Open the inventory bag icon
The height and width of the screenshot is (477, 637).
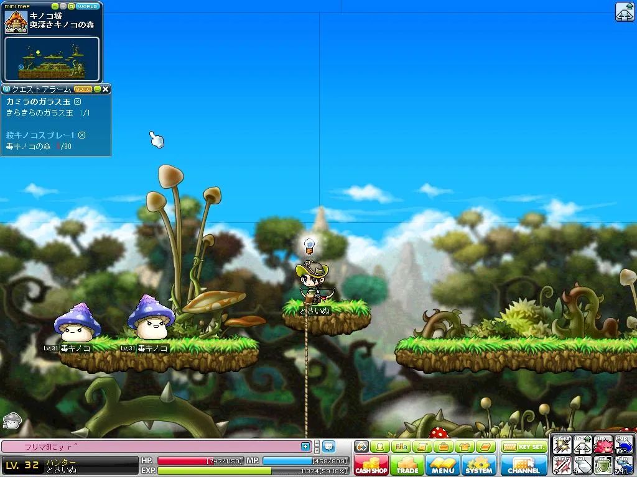coord(443,447)
